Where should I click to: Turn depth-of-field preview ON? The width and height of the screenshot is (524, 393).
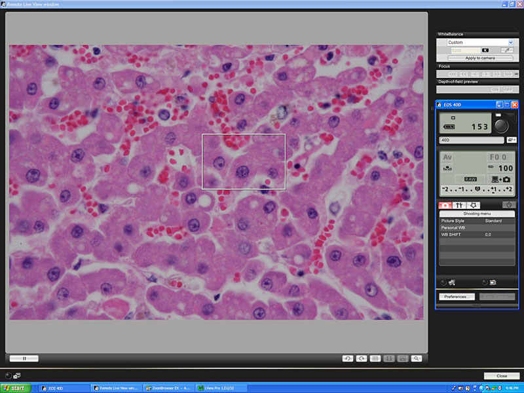click(495, 89)
